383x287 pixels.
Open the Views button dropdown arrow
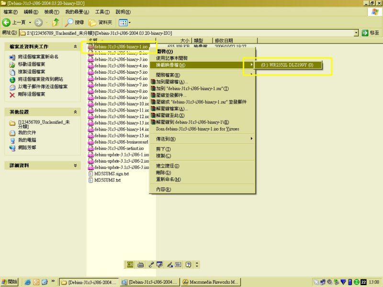(129, 22)
